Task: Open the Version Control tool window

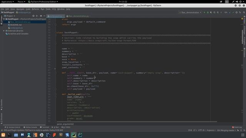Action: point(12,127)
